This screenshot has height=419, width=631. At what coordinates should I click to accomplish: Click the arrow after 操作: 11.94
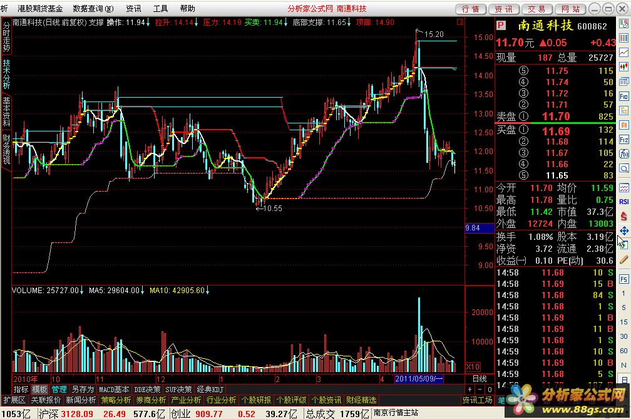tap(148, 23)
